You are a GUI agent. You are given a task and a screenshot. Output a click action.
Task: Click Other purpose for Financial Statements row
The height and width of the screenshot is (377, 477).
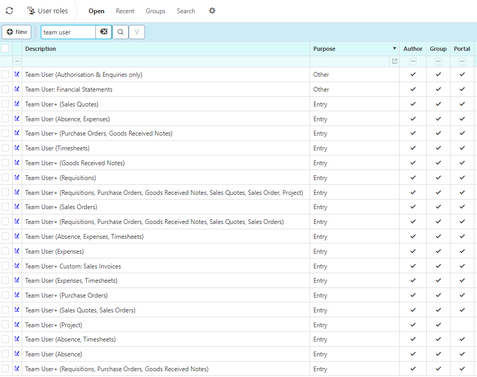tap(321, 89)
